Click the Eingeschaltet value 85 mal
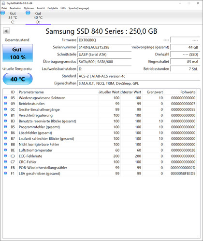Screen dimensions: 203x241 [185, 62]
